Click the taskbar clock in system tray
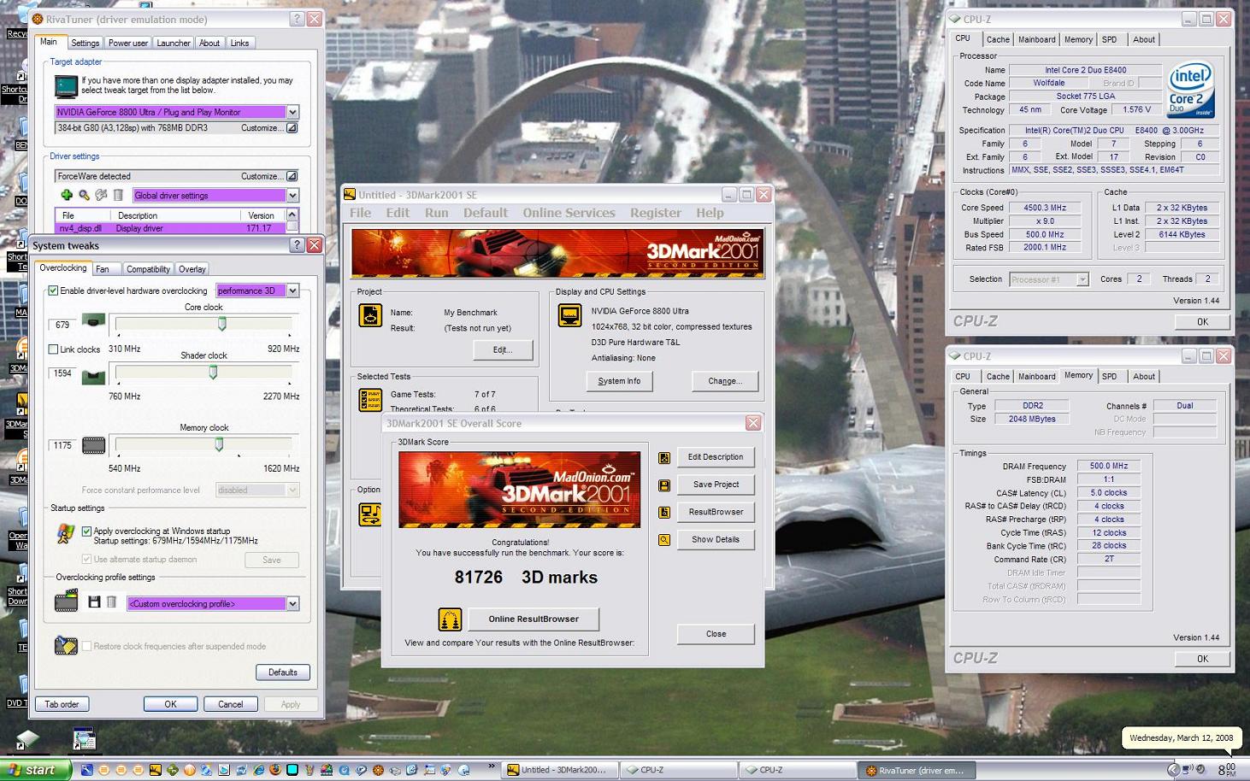Screen dimensions: 1250x781 click(x=1226, y=770)
